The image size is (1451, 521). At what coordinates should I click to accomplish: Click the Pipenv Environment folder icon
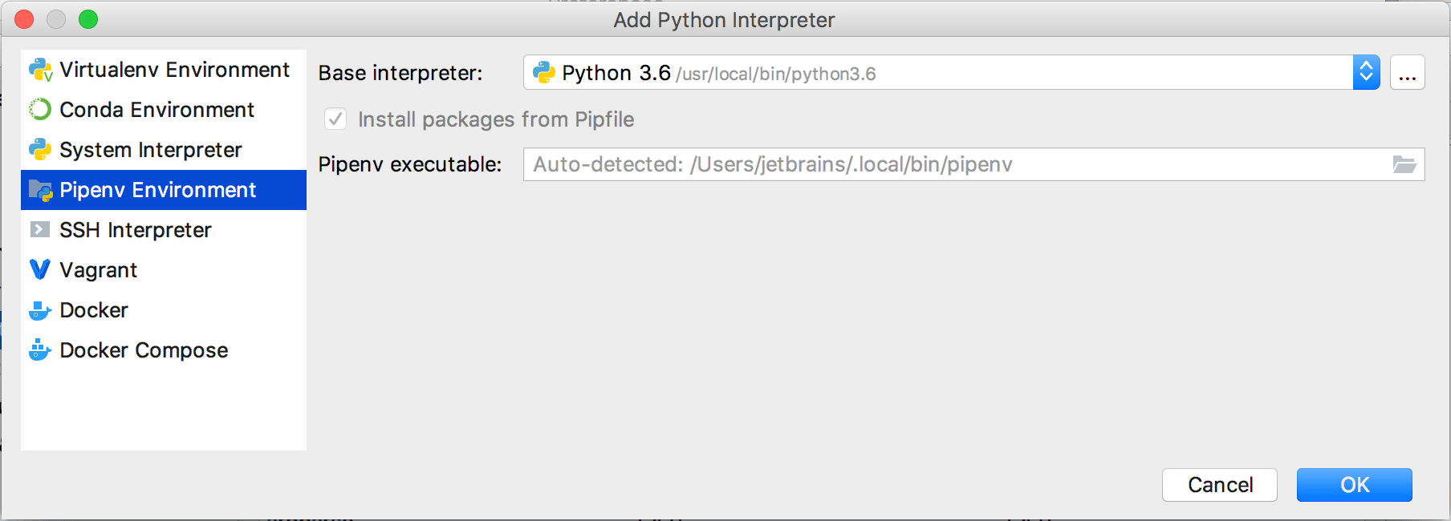point(40,190)
